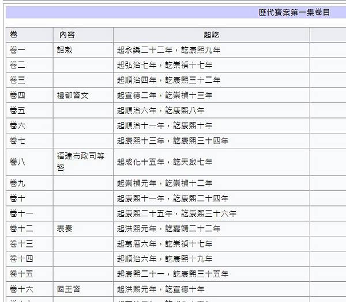Click the 卷 column header
The image size is (346, 302).
(29, 35)
